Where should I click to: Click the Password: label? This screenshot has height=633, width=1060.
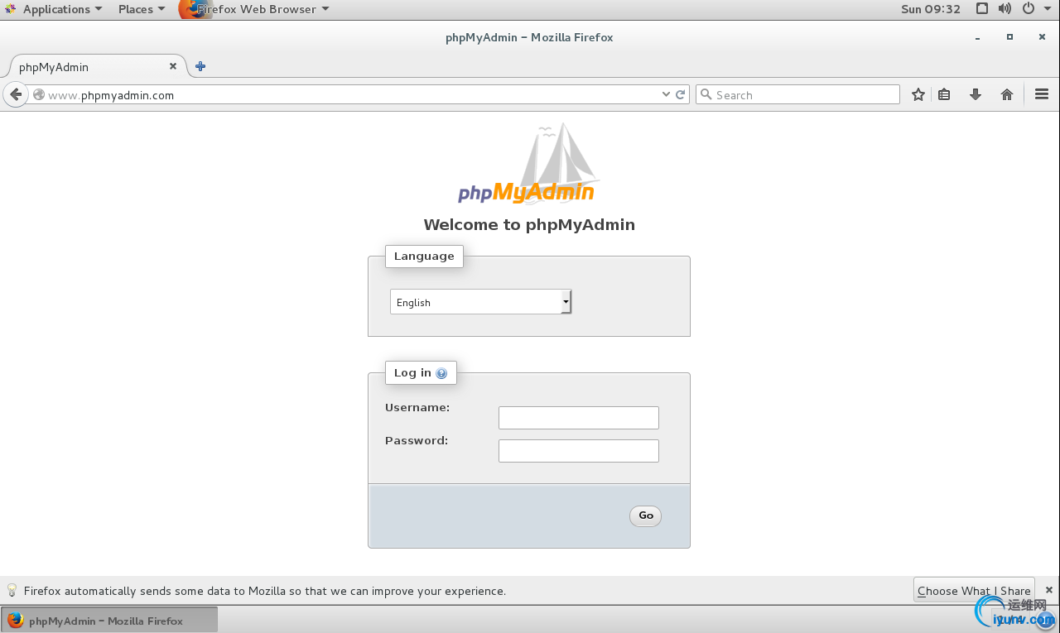(417, 440)
